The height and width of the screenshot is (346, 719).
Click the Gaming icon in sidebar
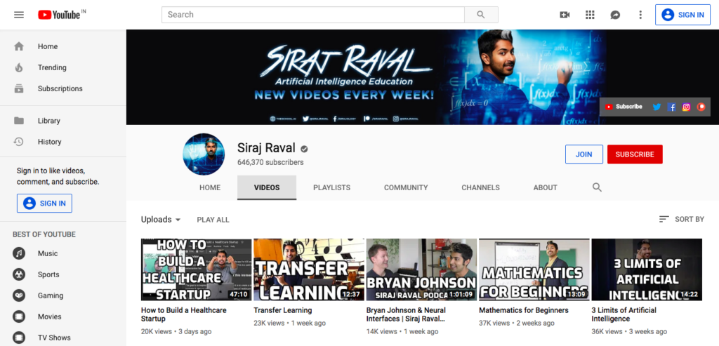[19, 295]
